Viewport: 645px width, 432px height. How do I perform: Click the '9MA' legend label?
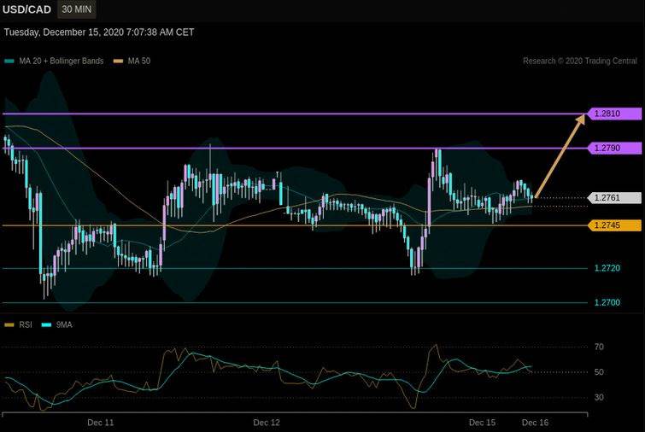pyautogui.click(x=64, y=324)
